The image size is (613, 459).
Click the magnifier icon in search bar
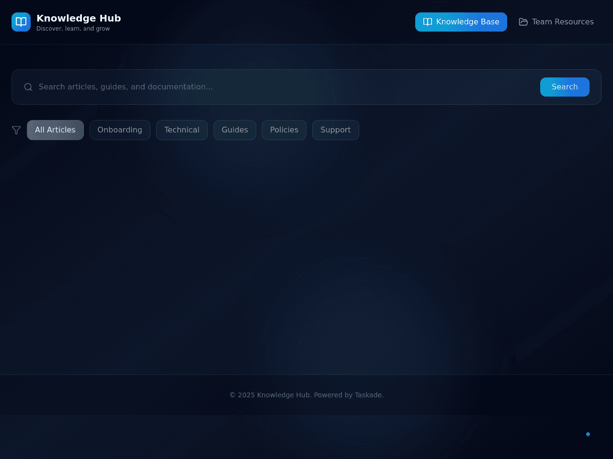tap(28, 87)
